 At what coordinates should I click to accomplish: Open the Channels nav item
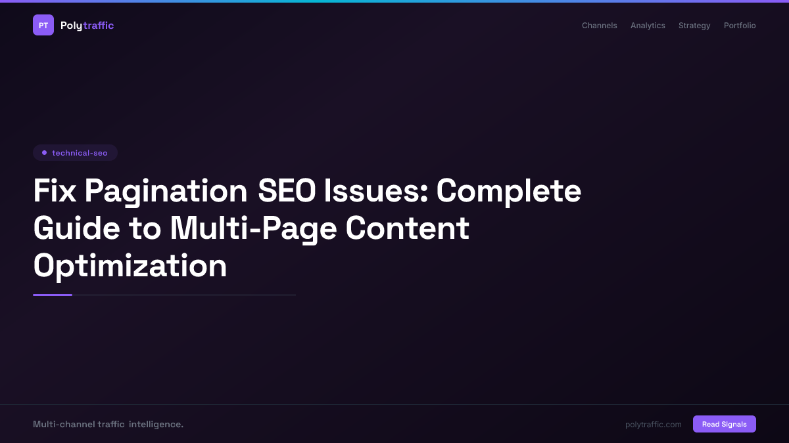[x=599, y=26]
